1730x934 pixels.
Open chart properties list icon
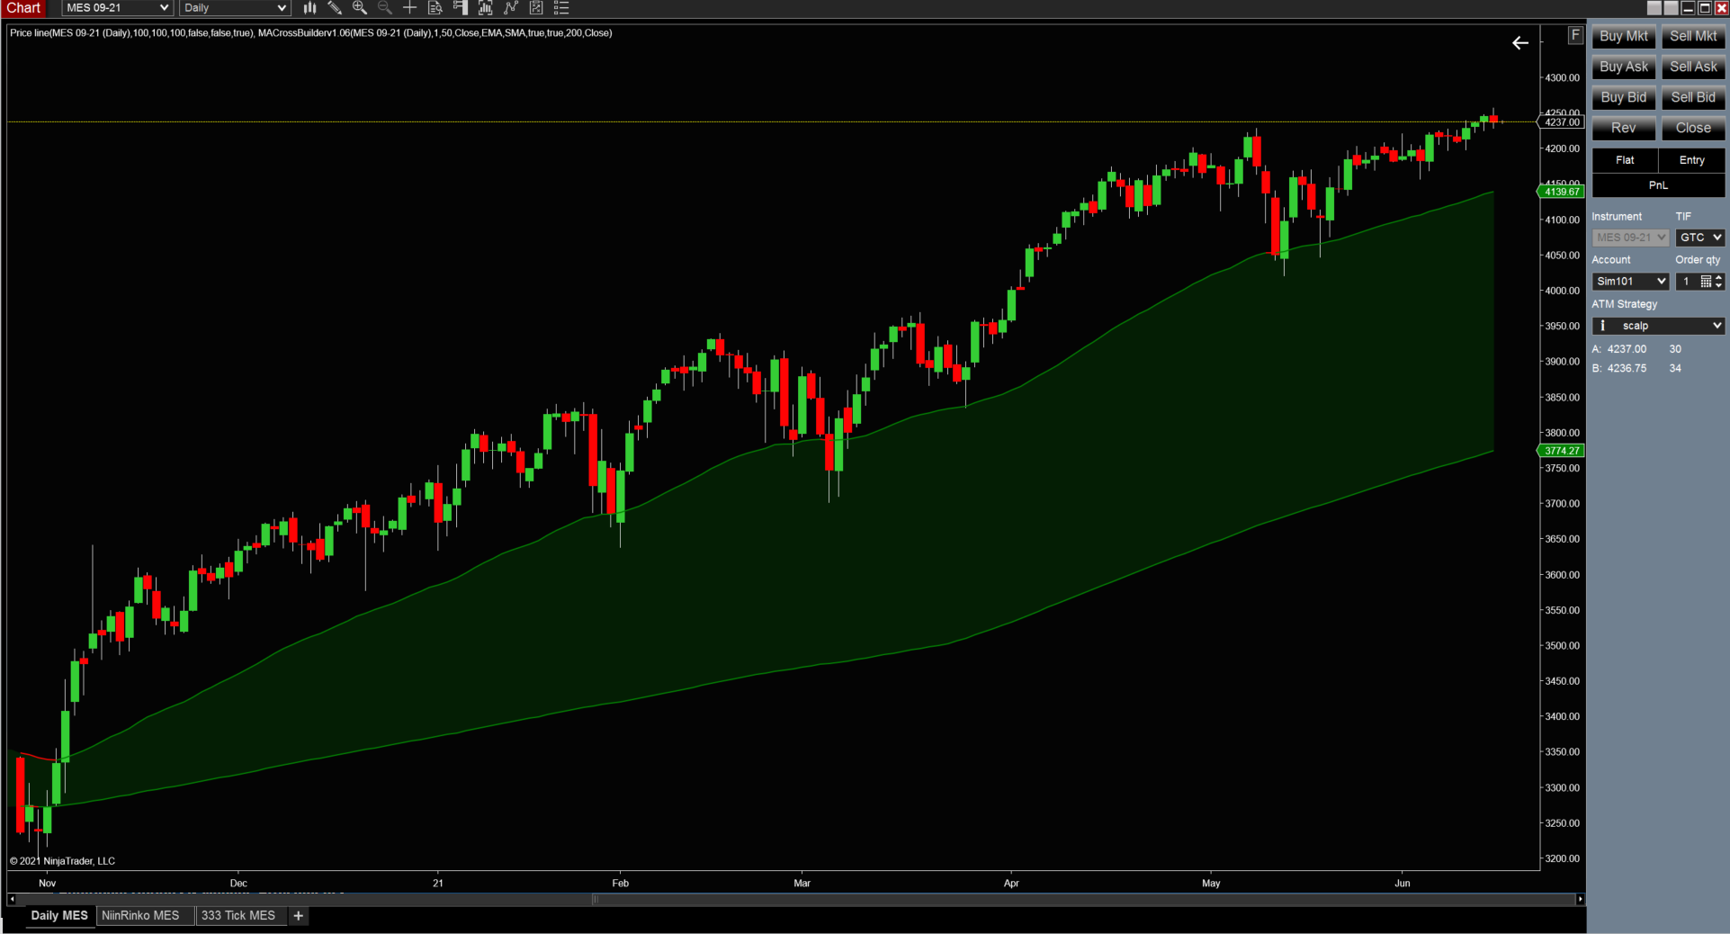561,8
